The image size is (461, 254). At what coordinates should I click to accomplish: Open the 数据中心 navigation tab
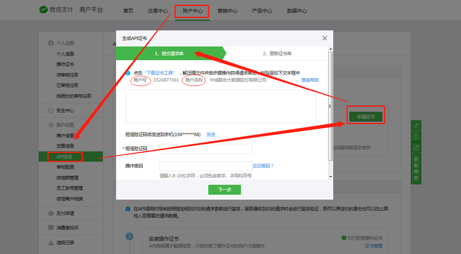tap(297, 11)
